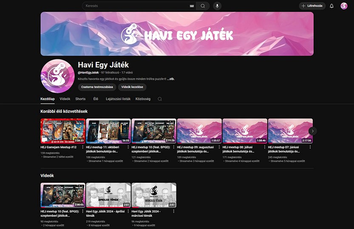354x229 pixels.
Task: Open HEJ meetup 09 augusztusi thumbnail
Action: (x=199, y=131)
